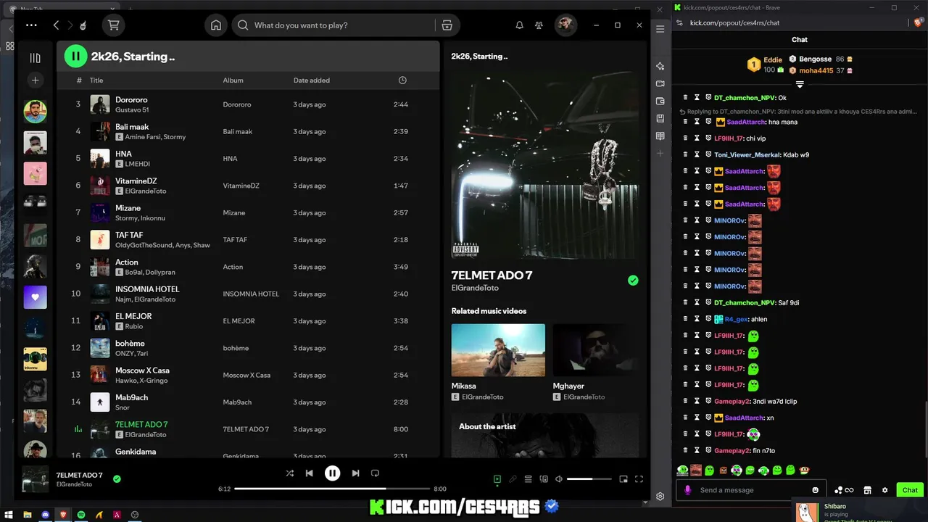Create a new playlist with the plus button

click(x=35, y=80)
